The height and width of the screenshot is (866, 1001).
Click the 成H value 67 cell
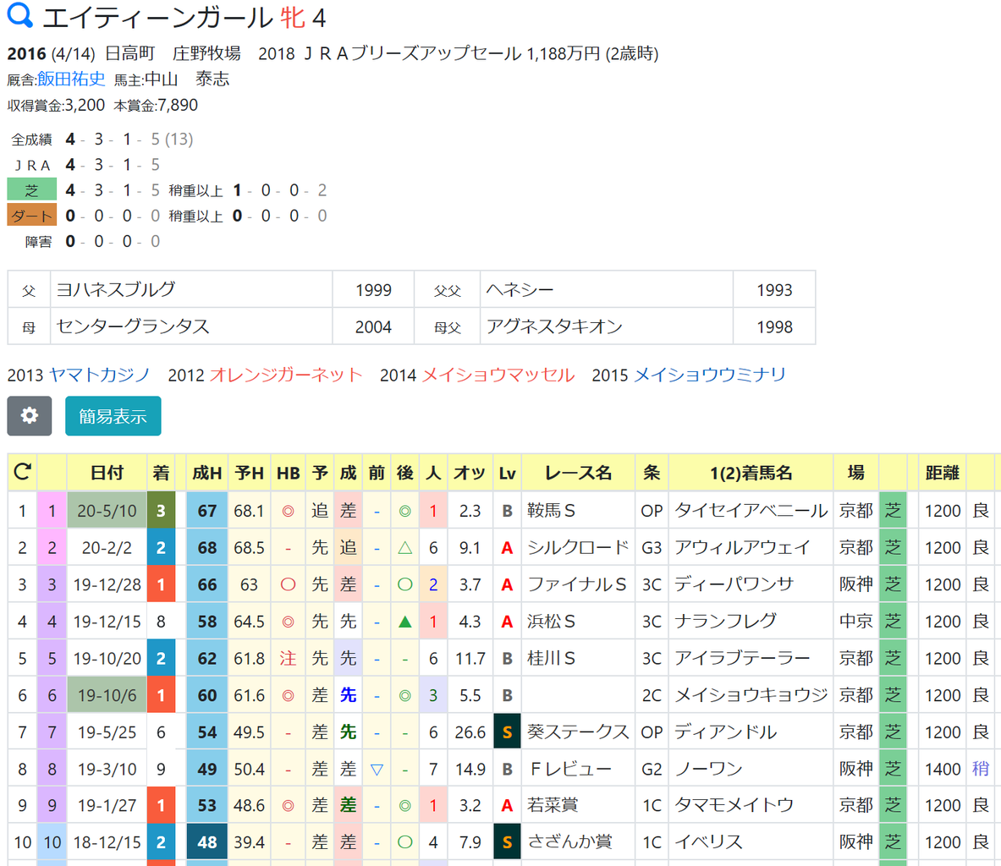pyautogui.click(x=206, y=511)
